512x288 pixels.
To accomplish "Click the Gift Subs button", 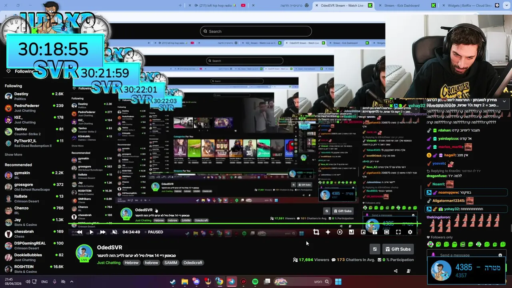I will [398, 249].
